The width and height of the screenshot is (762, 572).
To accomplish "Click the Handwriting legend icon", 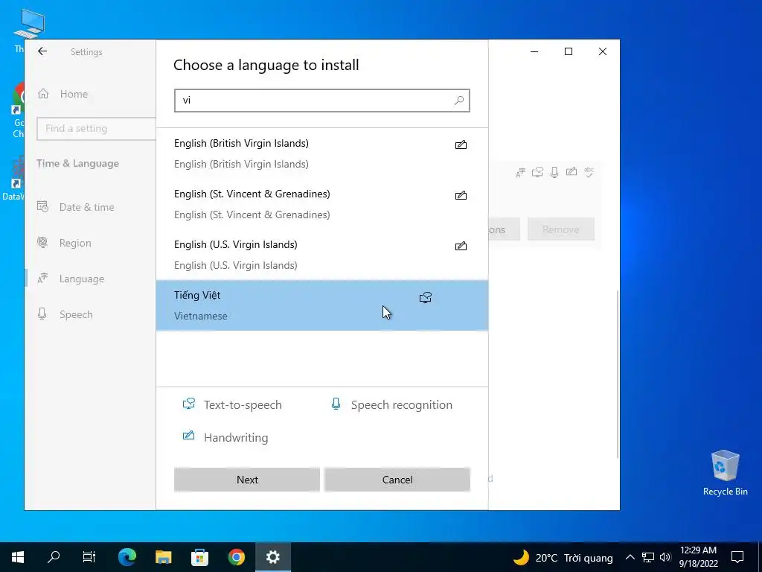I will coord(188,436).
